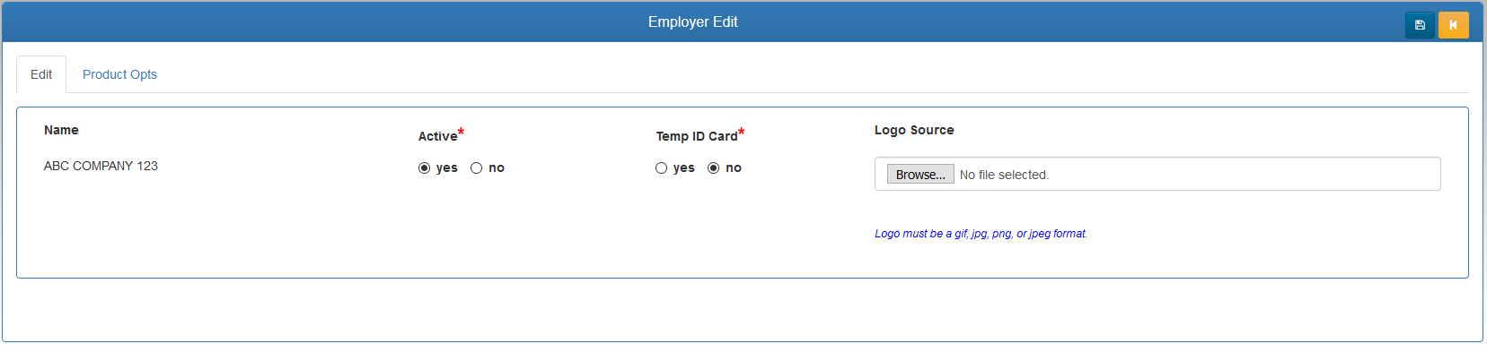Viewport: 1487px width, 352px height.
Task: Choose yes for Temp ID Card
Action: point(661,168)
